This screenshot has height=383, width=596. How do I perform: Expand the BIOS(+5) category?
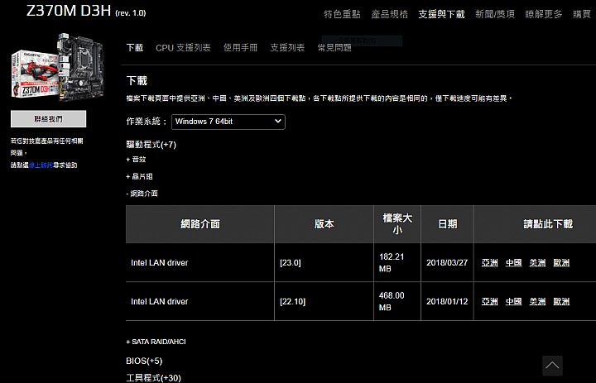click(144, 361)
